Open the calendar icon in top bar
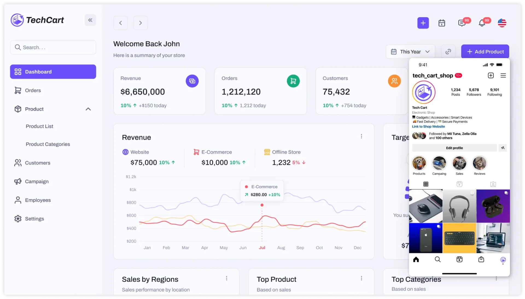 click(x=442, y=23)
